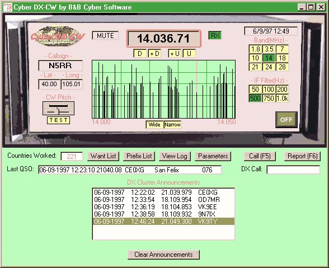Click the D tuning button
This screenshot has width=329, height=268.
[140, 53]
